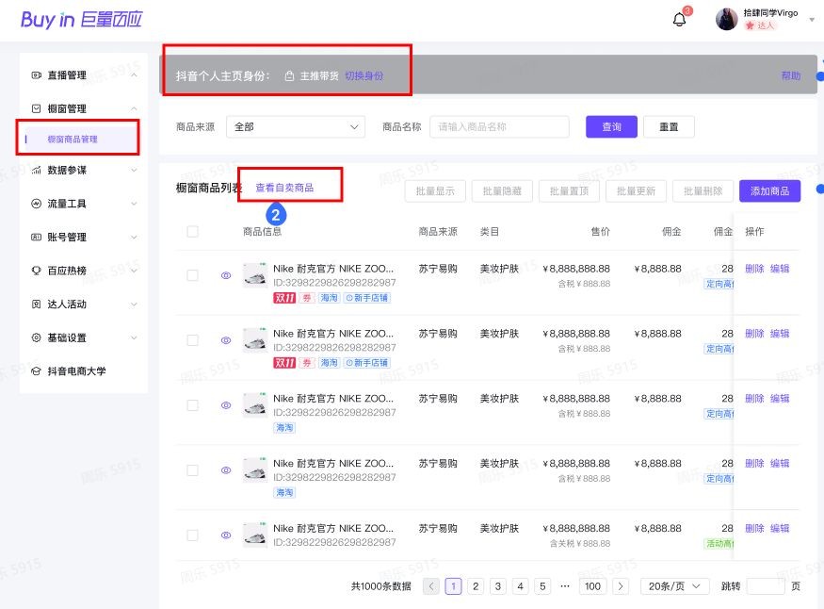
Task: Expand the 账号管理 menu chevron
Action: 134,238
